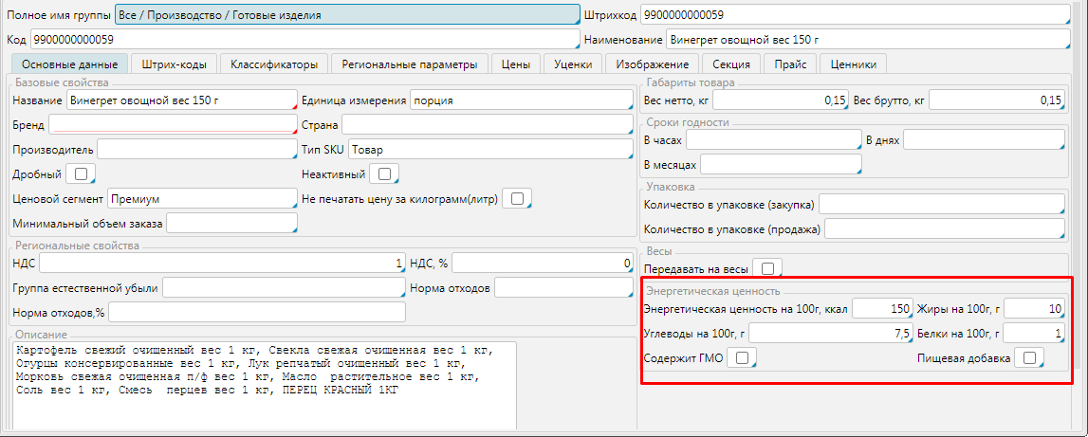
Task: Focus the Единица измерения field with порция
Action: 520,100
